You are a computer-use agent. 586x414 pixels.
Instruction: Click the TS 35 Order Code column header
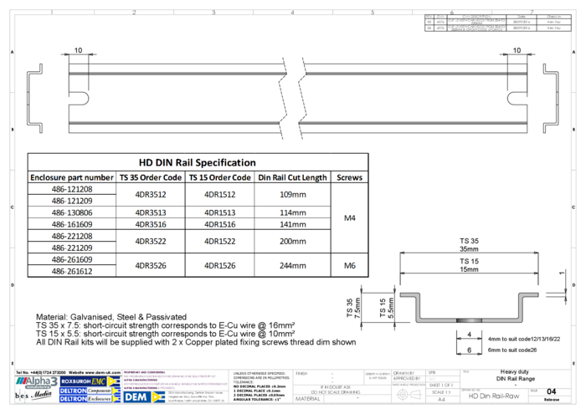[151, 177]
